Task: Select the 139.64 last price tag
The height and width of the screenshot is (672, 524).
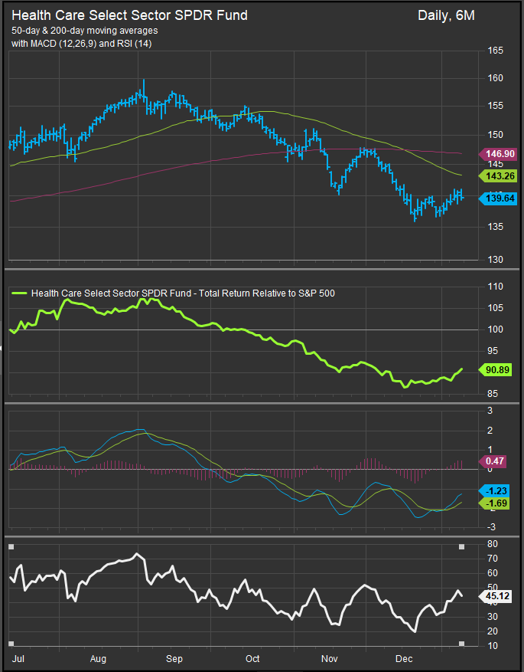Action: [497, 198]
